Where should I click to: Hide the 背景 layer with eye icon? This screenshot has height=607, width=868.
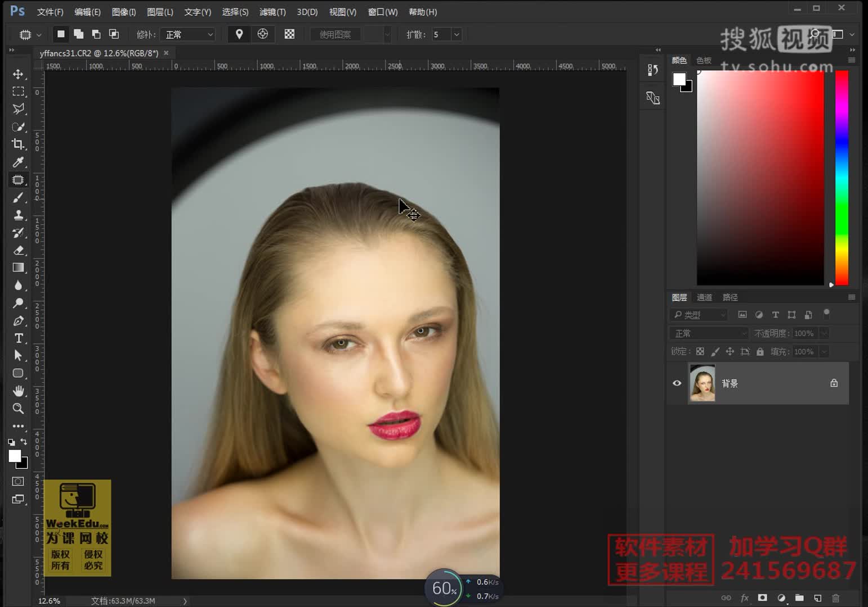point(677,383)
